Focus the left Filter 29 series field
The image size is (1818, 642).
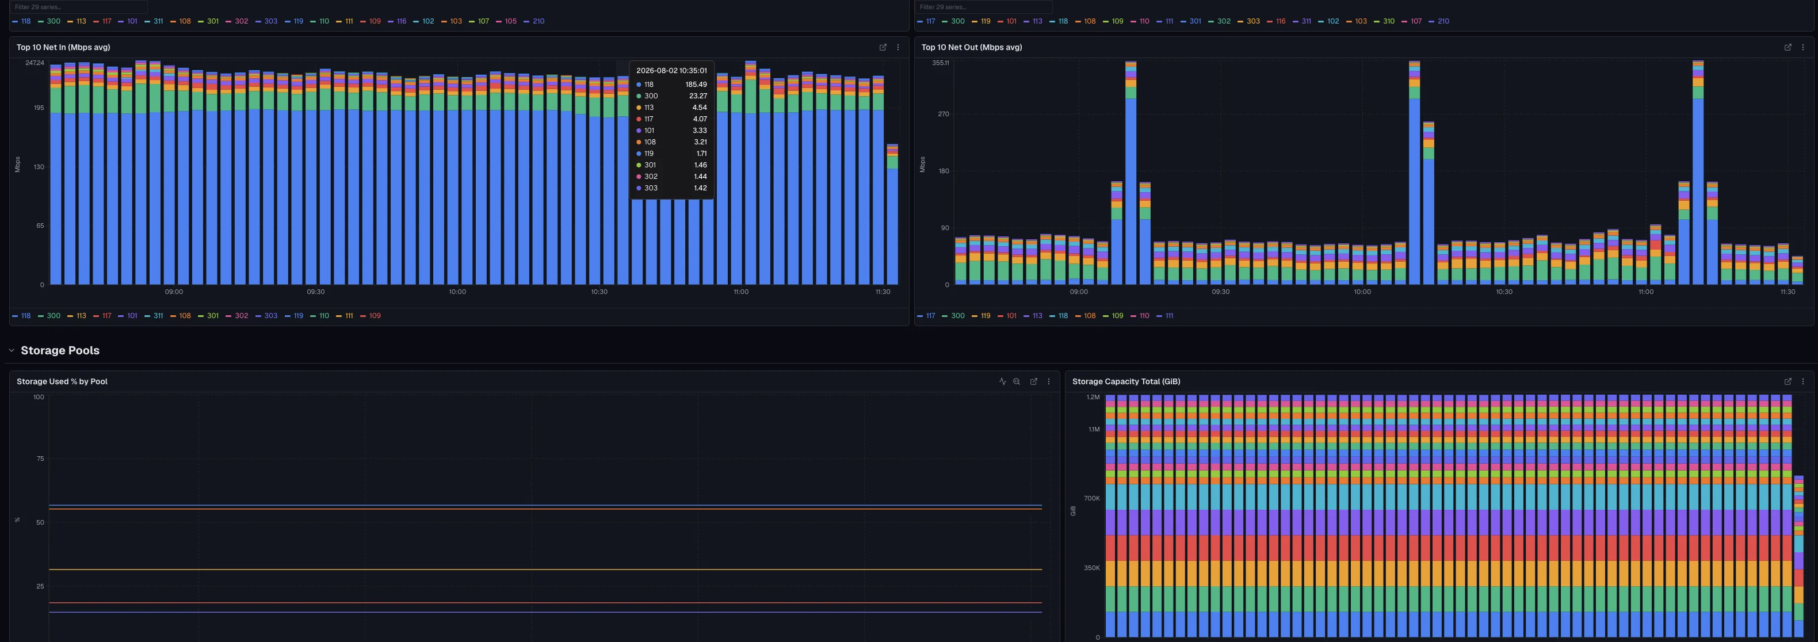pyautogui.click(x=78, y=7)
